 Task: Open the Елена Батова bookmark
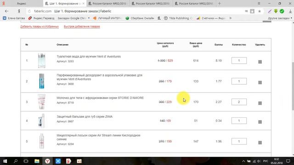point(14,18)
